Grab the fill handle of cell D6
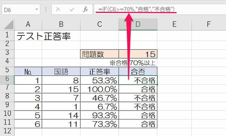 pyautogui.click(x=157, y=85)
